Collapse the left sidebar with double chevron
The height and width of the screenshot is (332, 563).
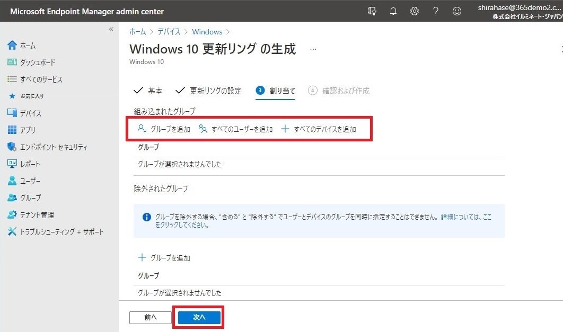coord(111,29)
